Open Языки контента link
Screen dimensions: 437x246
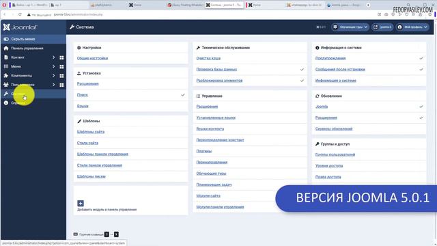210,129
